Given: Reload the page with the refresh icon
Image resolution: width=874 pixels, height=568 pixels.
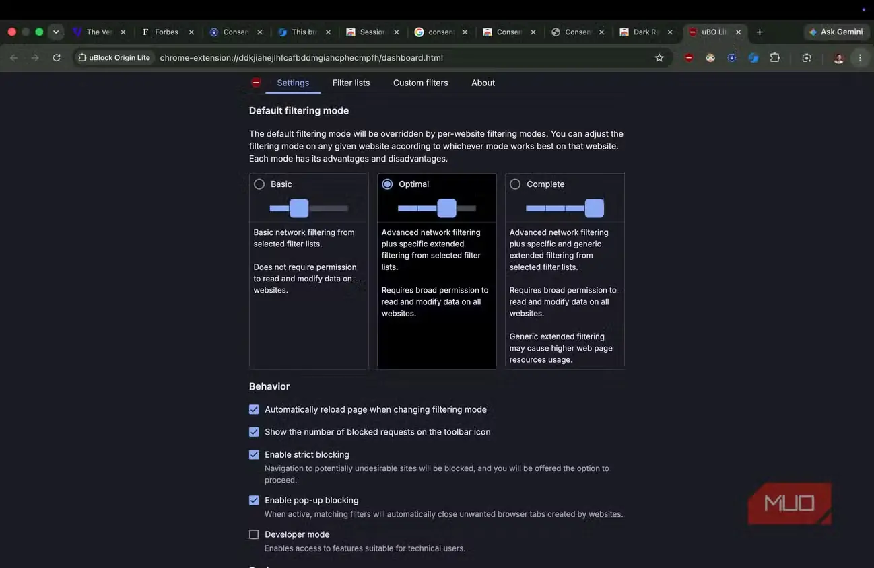Looking at the screenshot, I should point(57,58).
